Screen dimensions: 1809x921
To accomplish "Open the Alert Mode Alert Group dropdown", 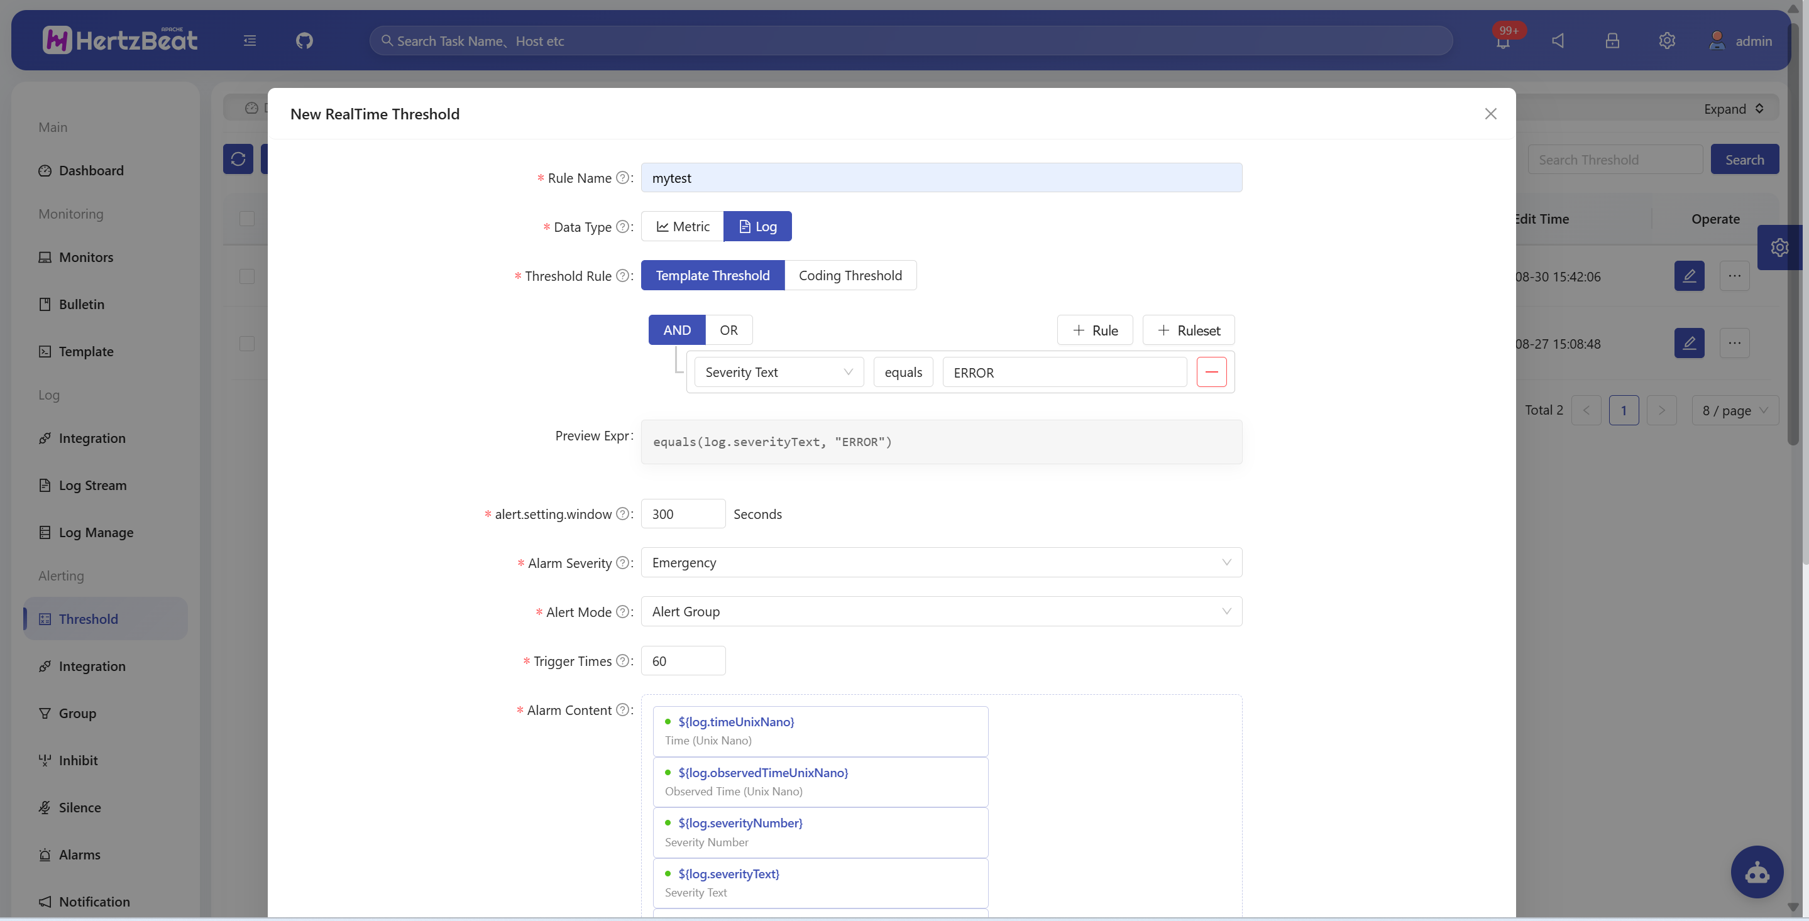I will coord(941,611).
